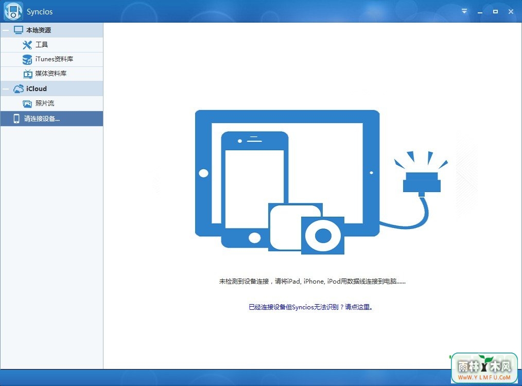Click the iCloud cloud icon
This screenshot has height=386, width=522.
(x=19, y=89)
